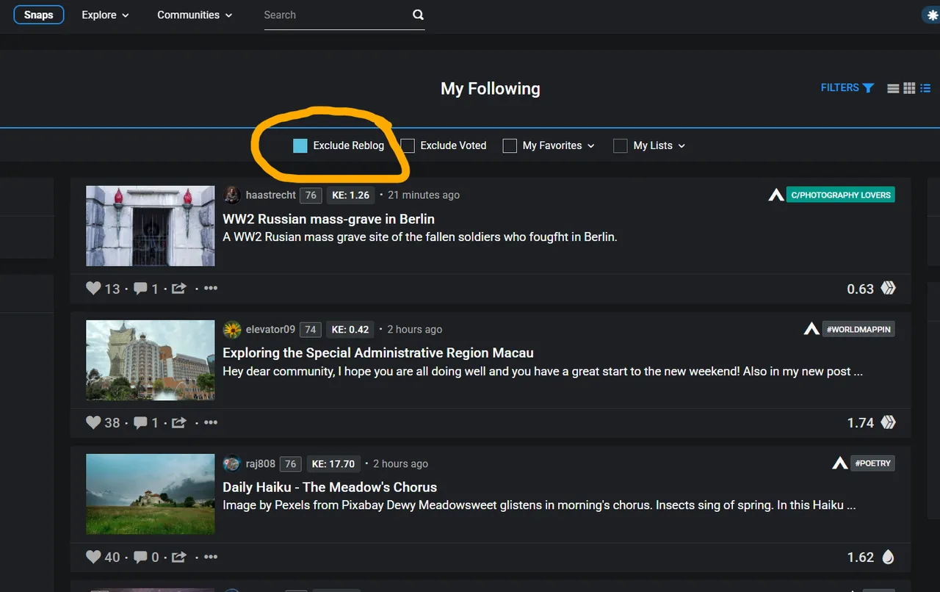Open the Snaps tab
Viewport: 940px width, 592px height.
[39, 15]
